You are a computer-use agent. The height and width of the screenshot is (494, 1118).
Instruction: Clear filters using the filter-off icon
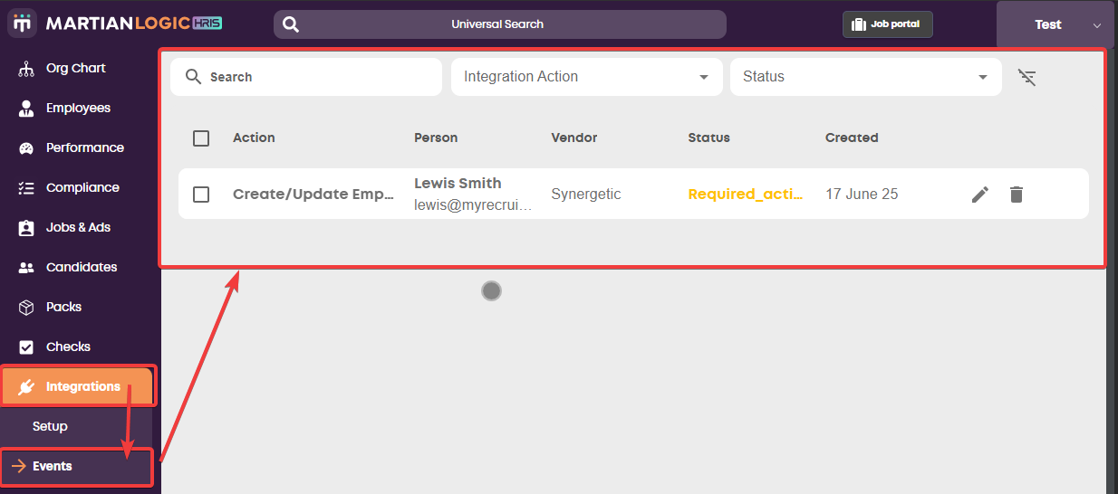(1026, 77)
